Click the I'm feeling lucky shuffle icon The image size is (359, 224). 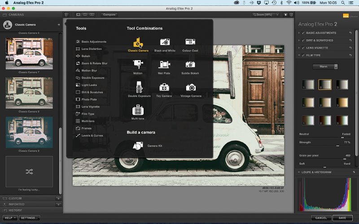pos(29,171)
